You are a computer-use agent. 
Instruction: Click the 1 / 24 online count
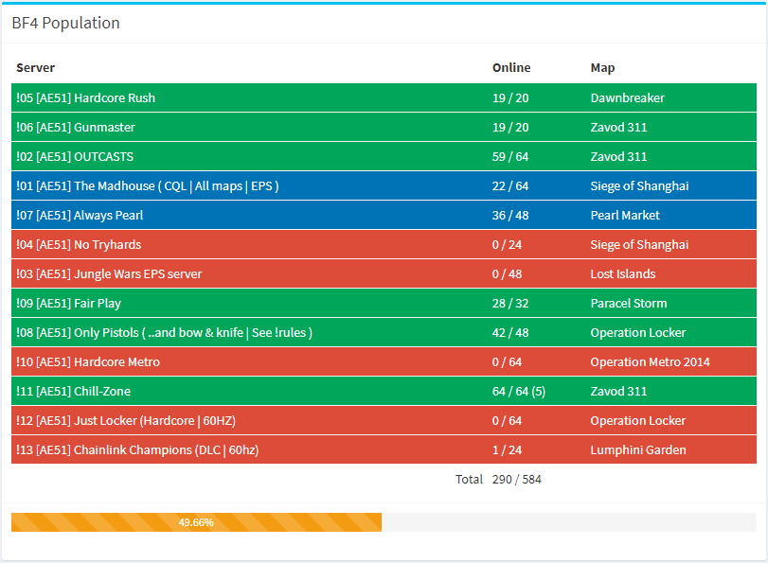507,450
